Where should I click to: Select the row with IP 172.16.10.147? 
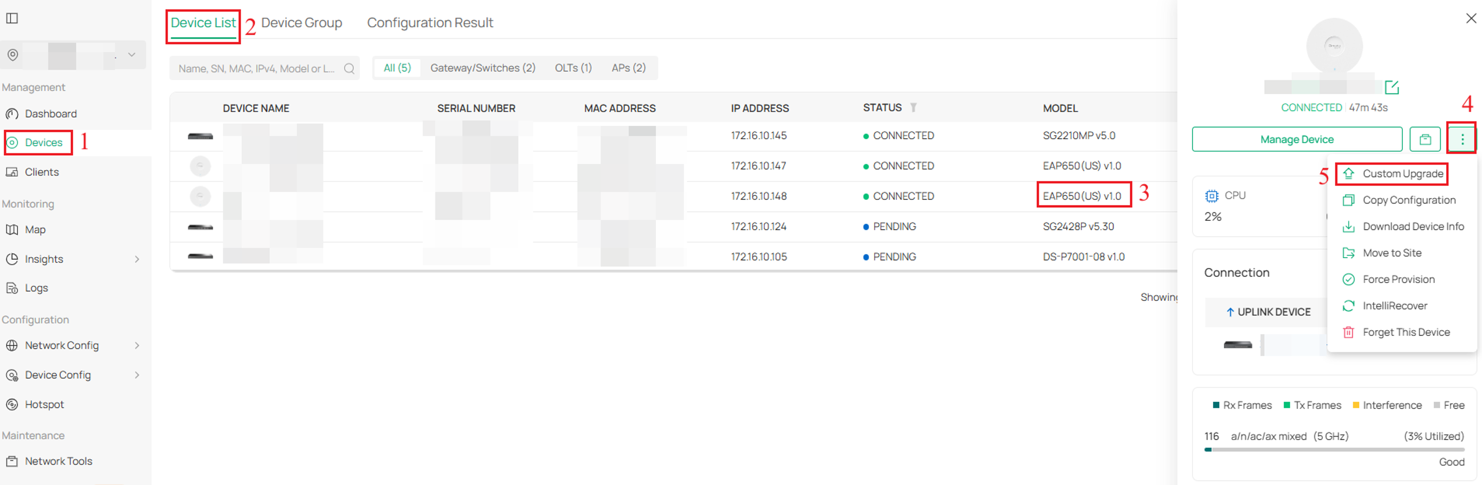pos(673,166)
